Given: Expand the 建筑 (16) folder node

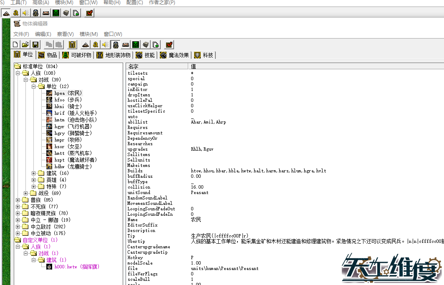Looking at the screenshot, I should click(x=34, y=173).
